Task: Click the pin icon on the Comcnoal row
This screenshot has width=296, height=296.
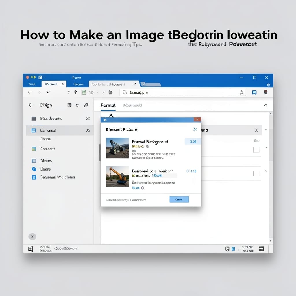Action: coord(88,130)
